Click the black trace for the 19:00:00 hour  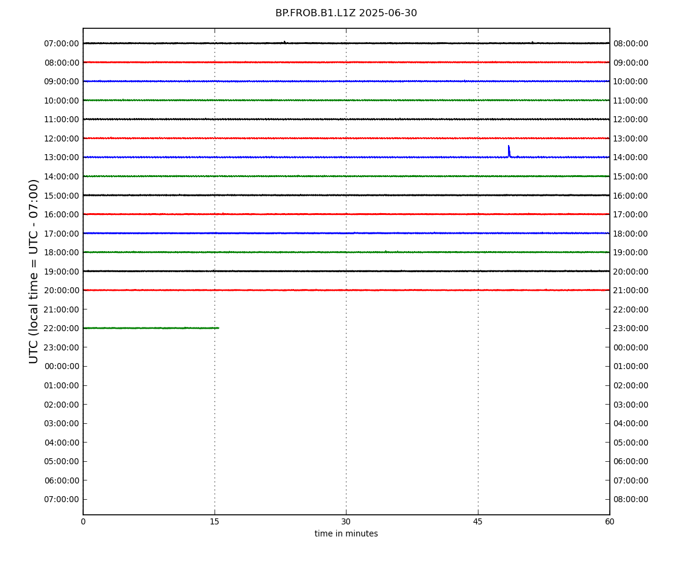(346, 271)
